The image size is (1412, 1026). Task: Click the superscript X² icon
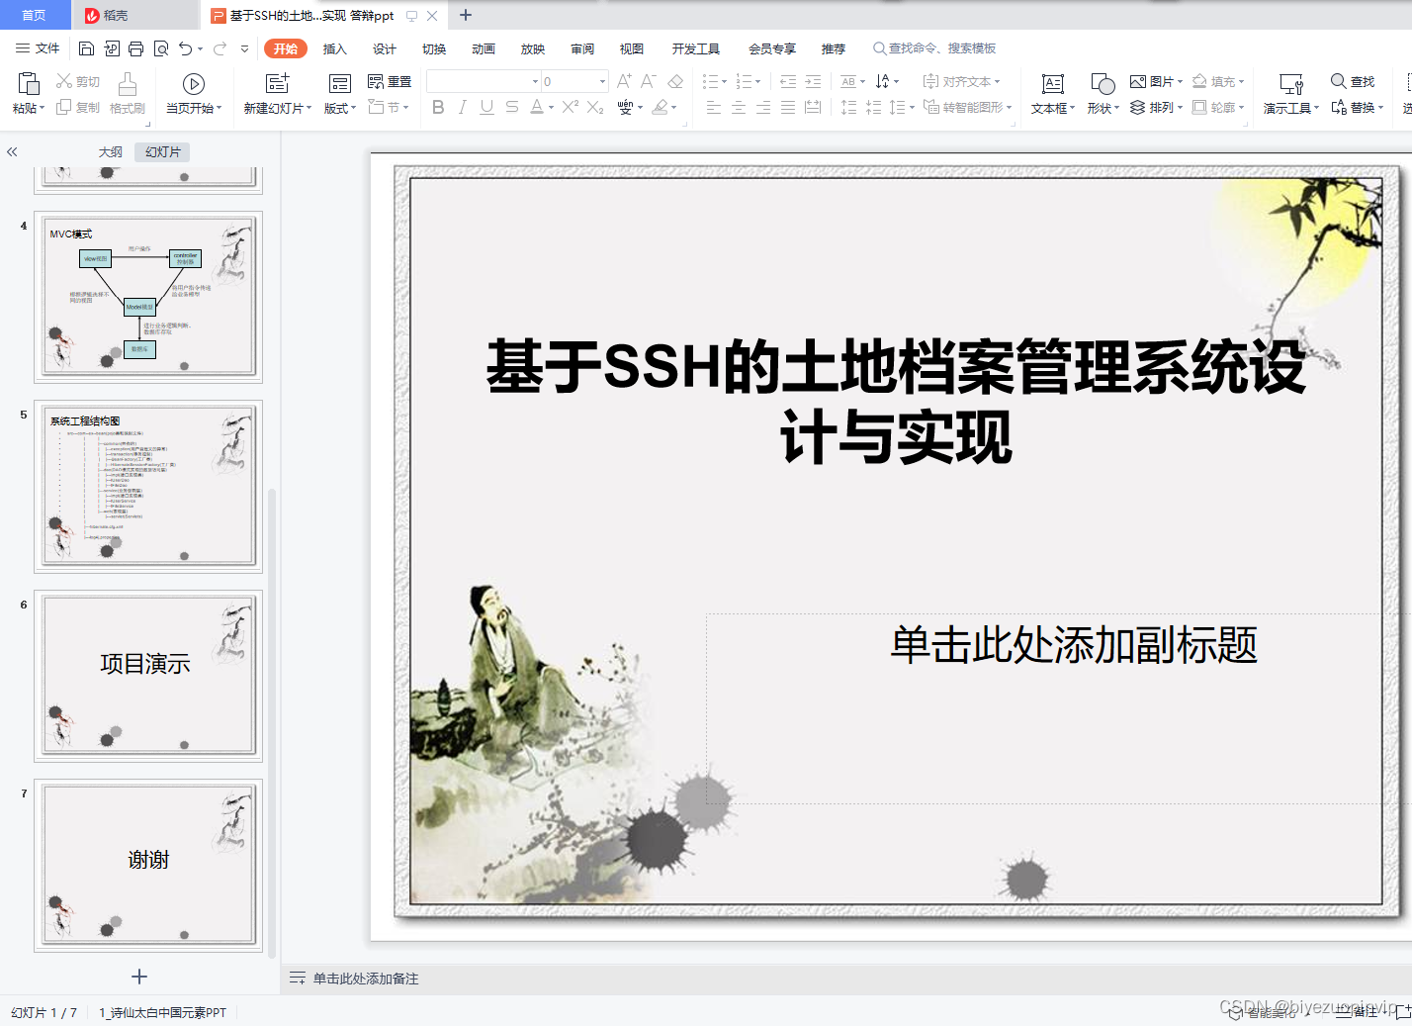point(571,107)
